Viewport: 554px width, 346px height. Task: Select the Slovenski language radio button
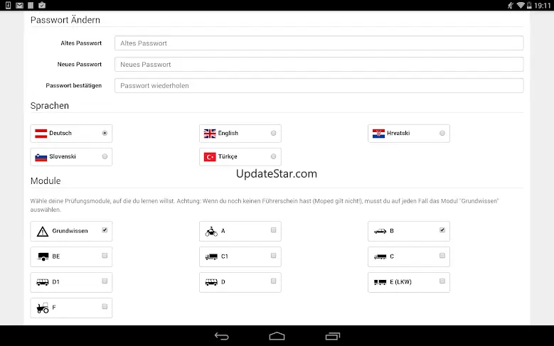click(x=105, y=156)
